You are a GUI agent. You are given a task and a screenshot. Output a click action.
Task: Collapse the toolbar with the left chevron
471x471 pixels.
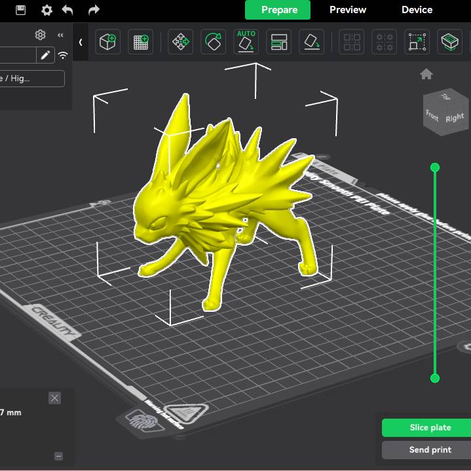pyautogui.click(x=81, y=42)
